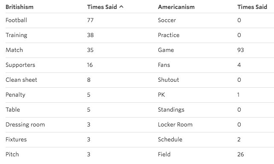Select the Dressing room cell

[25, 125]
